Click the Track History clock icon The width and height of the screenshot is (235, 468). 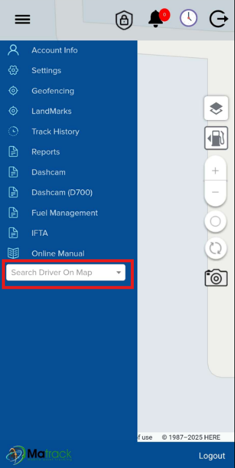(x=13, y=131)
